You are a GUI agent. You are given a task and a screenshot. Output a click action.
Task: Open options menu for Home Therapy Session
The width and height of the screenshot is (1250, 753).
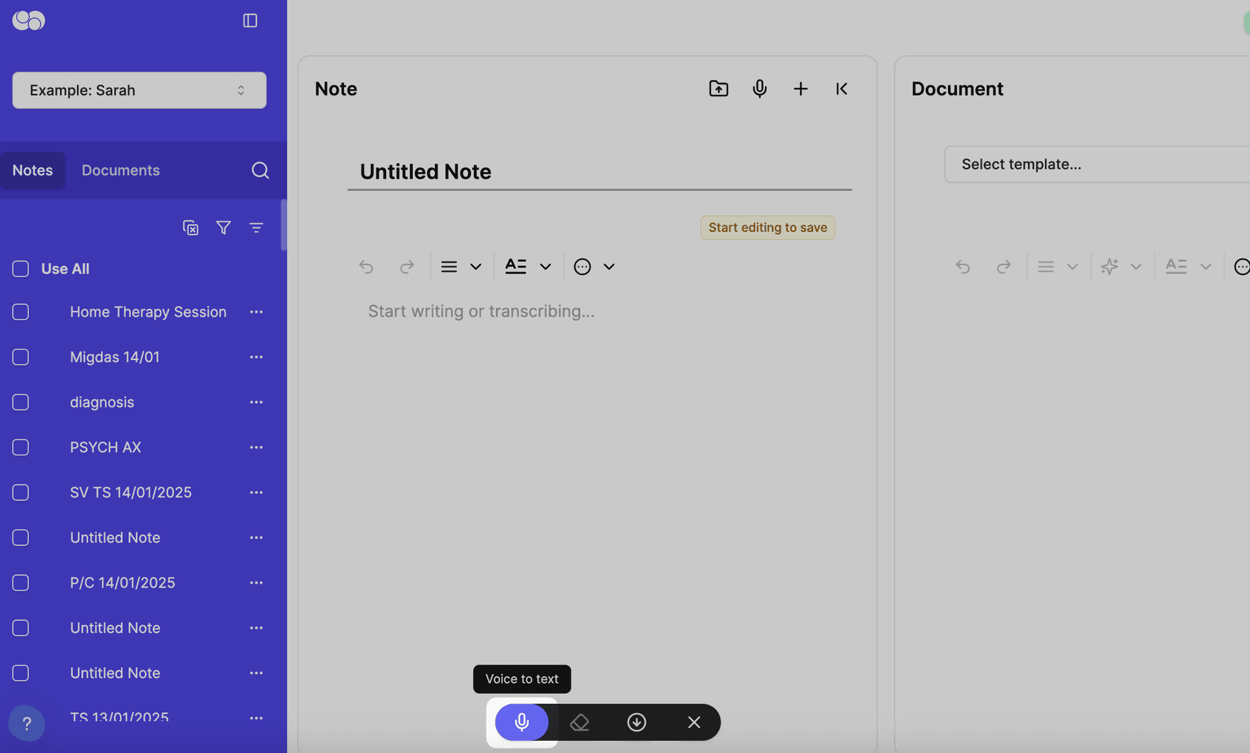point(256,312)
